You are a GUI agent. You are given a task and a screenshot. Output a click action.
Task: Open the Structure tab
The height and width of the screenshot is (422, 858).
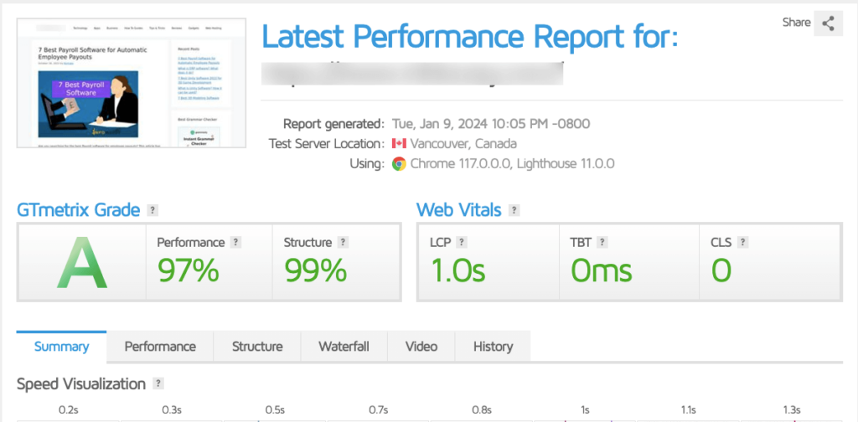(257, 347)
